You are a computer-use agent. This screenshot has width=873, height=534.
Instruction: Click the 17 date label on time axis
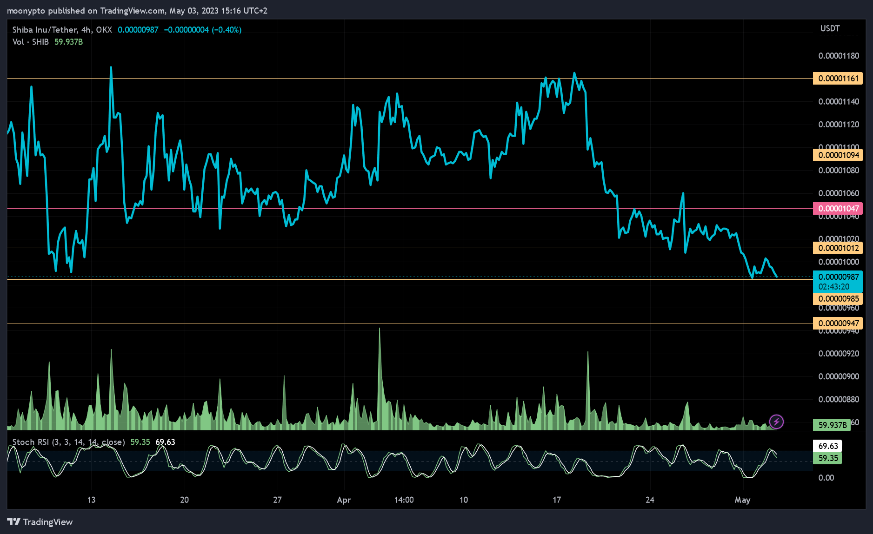[x=557, y=500]
